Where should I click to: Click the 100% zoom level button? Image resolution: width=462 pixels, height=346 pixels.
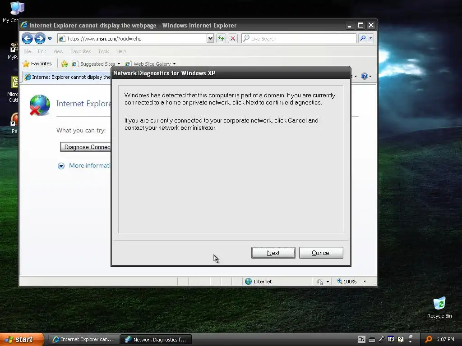pyautogui.click(x=347, y=282)
